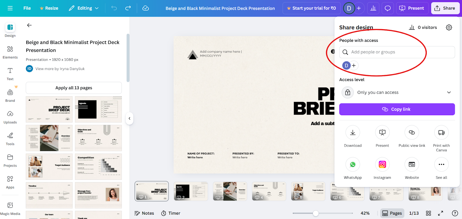Image resolution: width=462 pixels, height=219 pixels.
Task: Open the Magic Media tool
Action: [10, 209]
